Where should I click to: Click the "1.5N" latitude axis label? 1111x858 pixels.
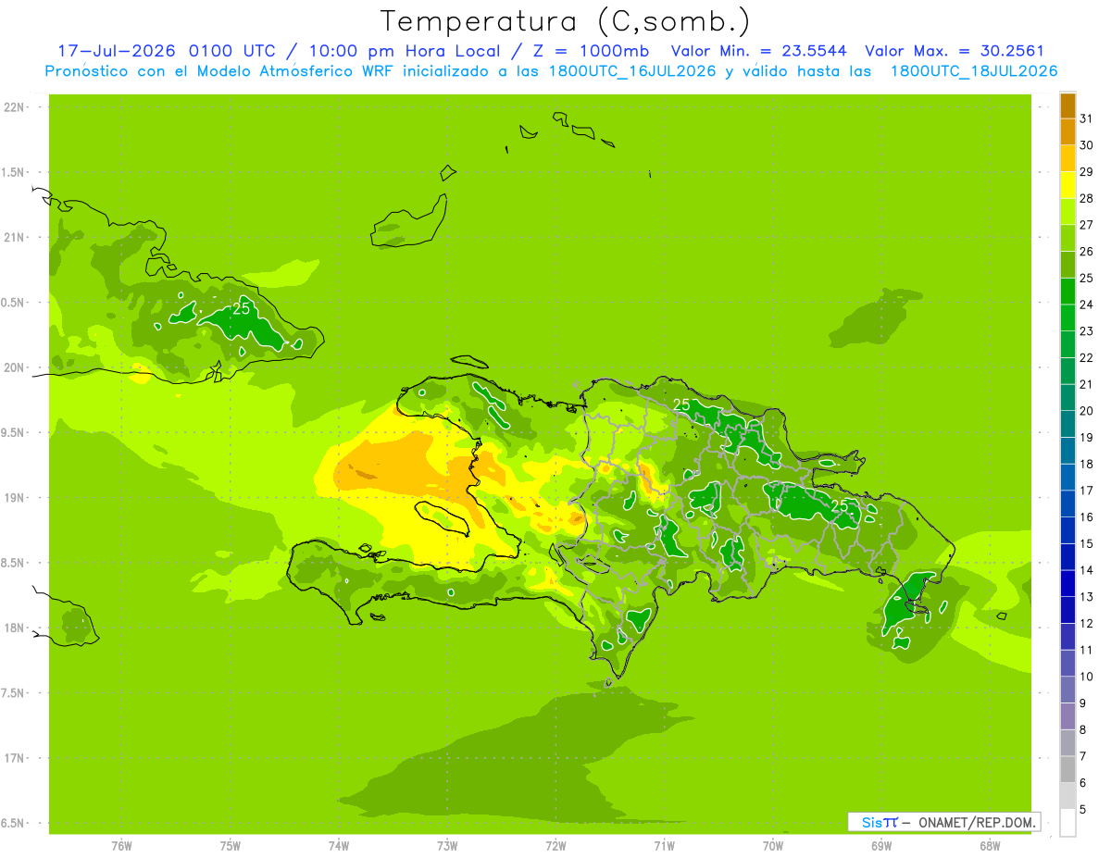pos(13,172)
